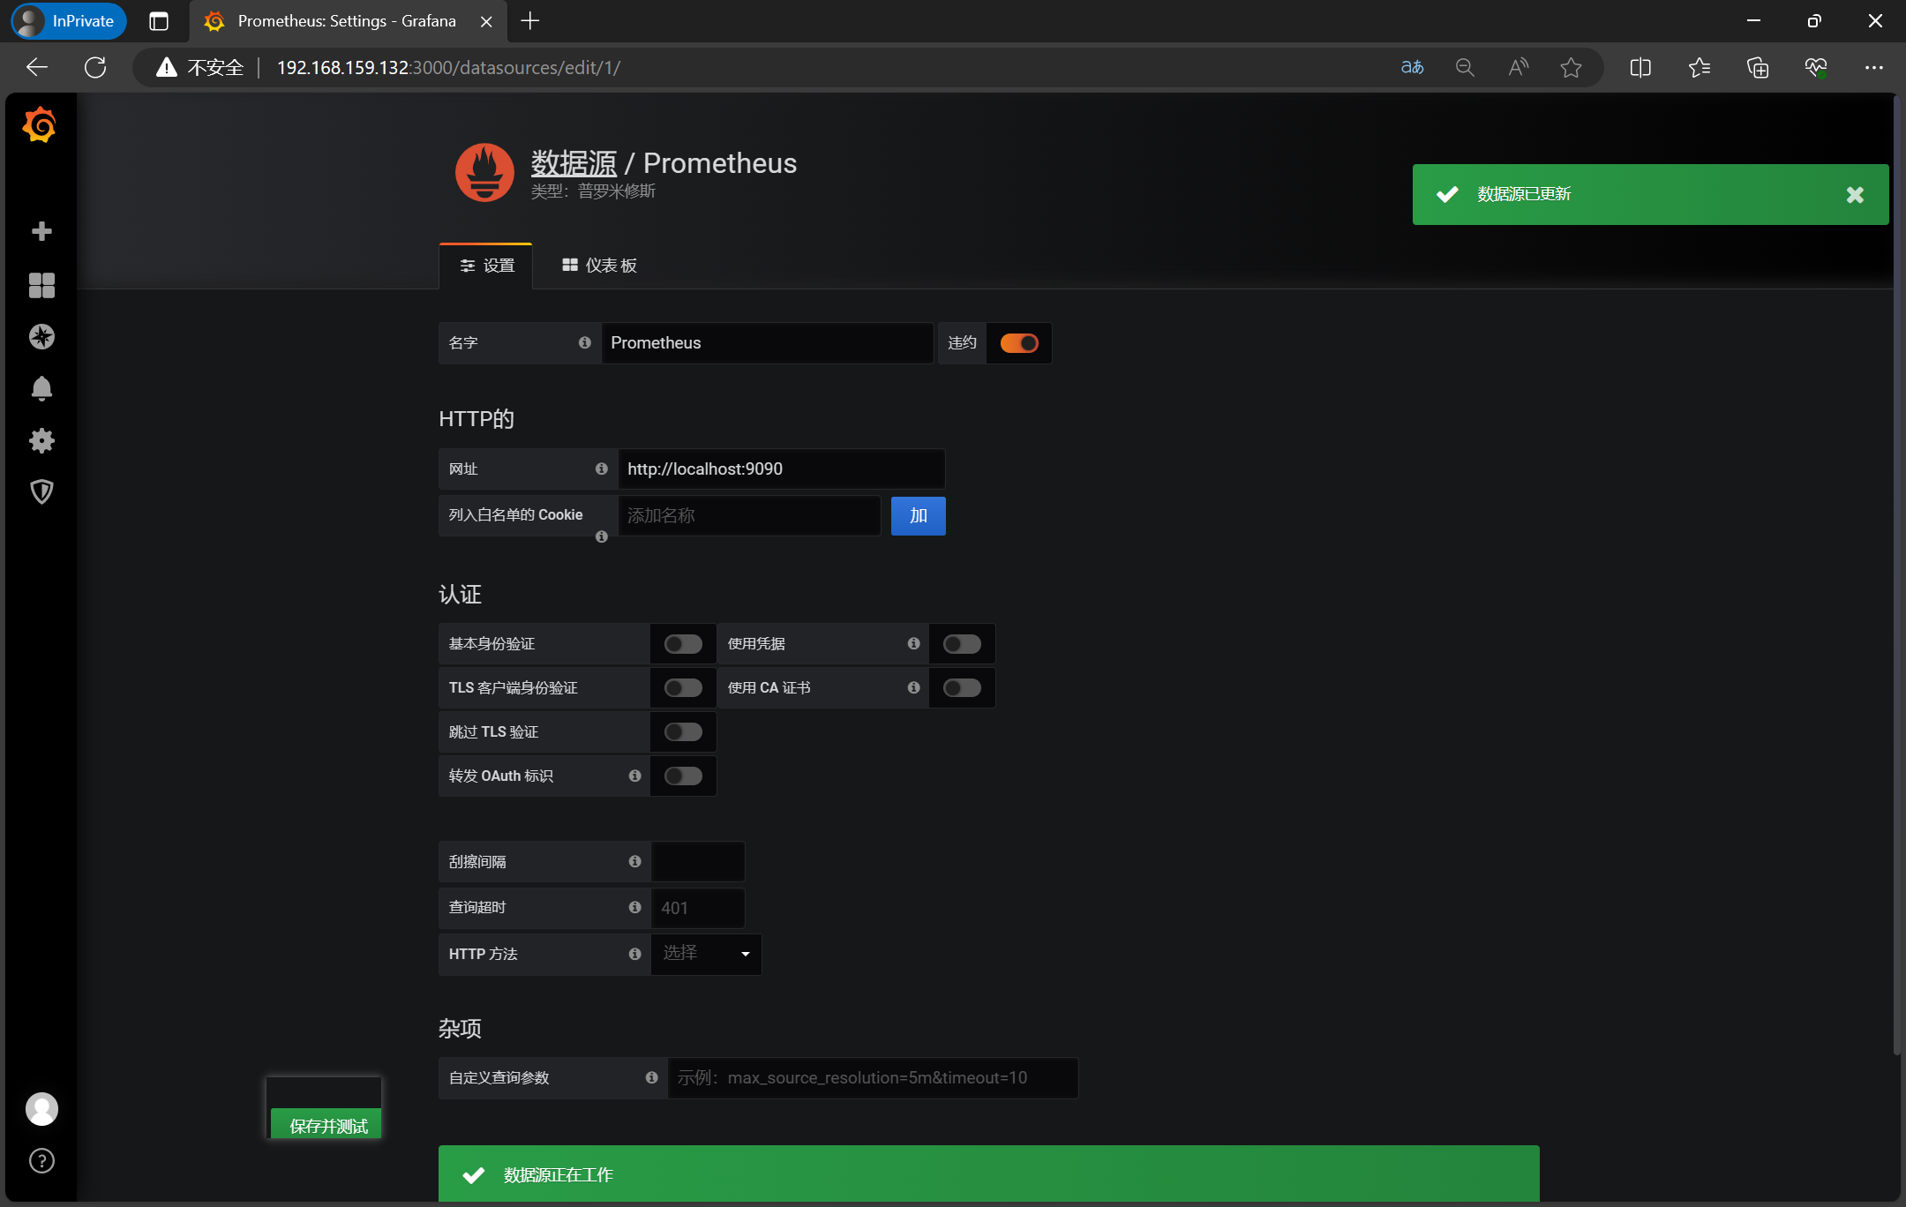Image resolution: width=1906 pixels, height=1207 pixels.
Task: Open the Configuration gear icon
Action: click(41, 440)
